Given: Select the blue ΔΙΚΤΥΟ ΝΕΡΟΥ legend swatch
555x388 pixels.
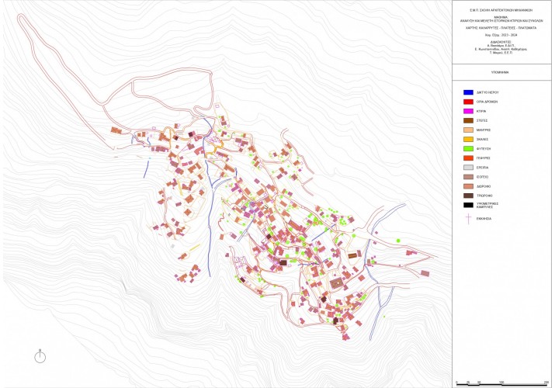Looking at the screenshot, I should point(468,92).
